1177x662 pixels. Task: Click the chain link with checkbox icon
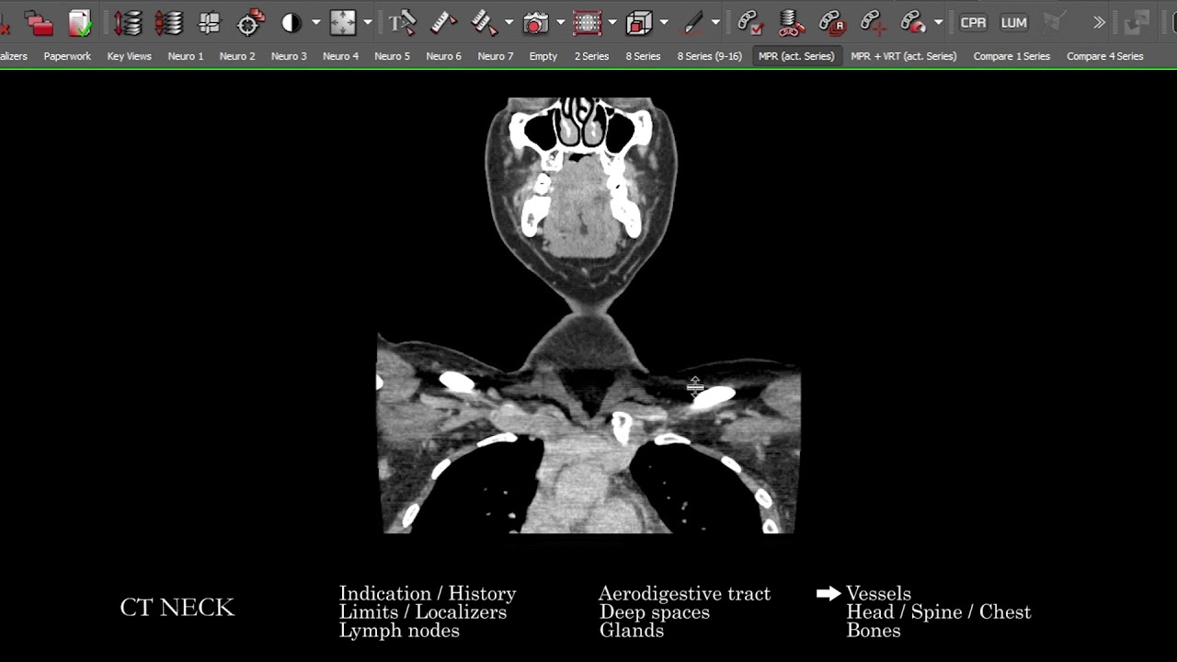(x=749, y=23)
